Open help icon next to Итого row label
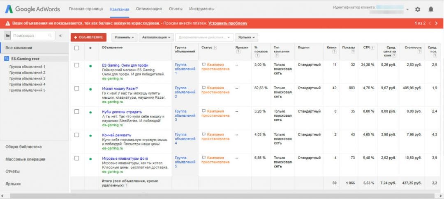Viewport: 444px width, 199px height. [126, 186]
